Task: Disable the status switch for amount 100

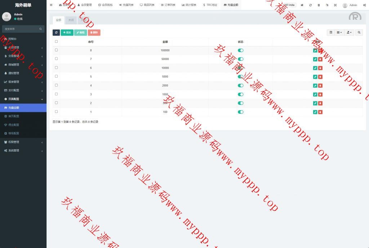Action: (x=241, y=112)
